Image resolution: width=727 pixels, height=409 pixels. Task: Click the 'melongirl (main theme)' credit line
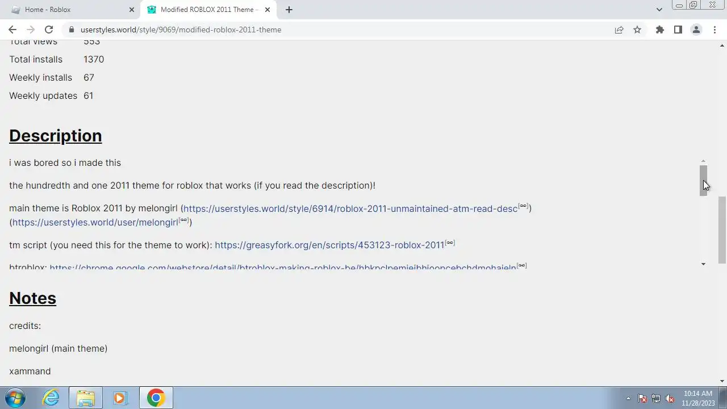point(58,348)
